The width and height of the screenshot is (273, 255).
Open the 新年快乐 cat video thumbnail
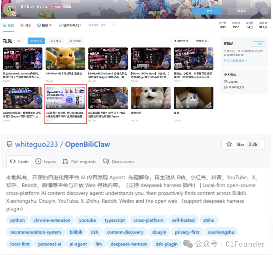[x=151, y=98]
